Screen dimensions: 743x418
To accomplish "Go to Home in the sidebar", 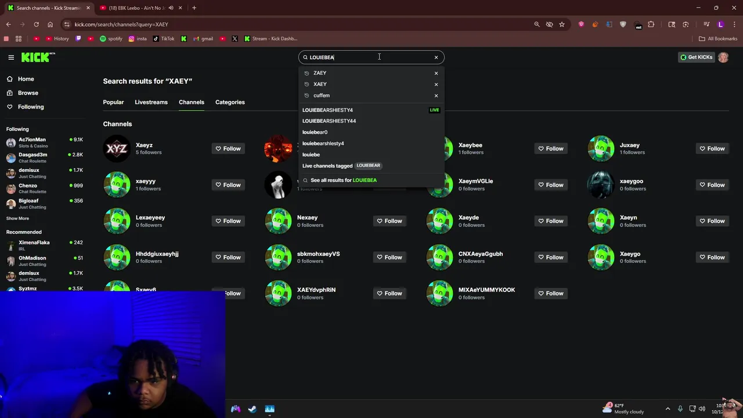I will coord(26,79).
